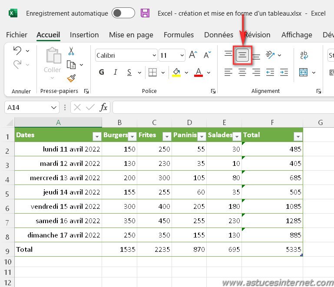Image resolution: width=334 pixels, height=287 pixels.
Task: Click the align top icon
Action: [x=228, y=53]
